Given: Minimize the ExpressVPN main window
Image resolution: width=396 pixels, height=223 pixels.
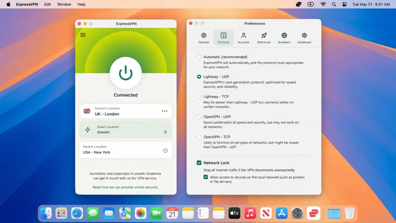Looking at the screenshot, I should [x=85, y=23].
